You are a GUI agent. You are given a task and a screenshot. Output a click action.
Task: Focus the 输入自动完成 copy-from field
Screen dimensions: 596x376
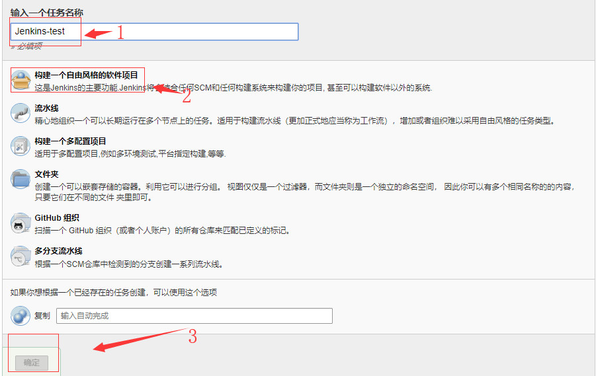pyautogui.click(x=194, y=316)
